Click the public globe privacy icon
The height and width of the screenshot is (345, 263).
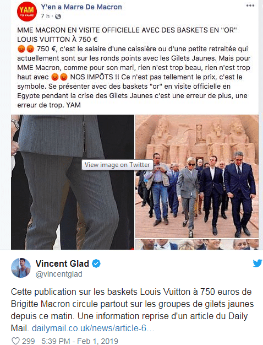click(x=58, y=17)
